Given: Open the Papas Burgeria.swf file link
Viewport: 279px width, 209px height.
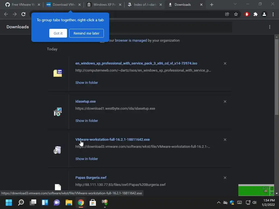Looking at the screenshot, I should tap(91, 178).
